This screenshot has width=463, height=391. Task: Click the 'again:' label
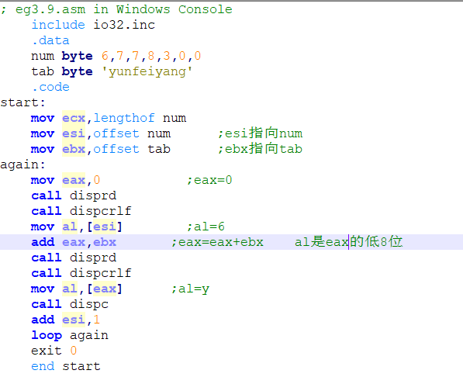point(22,164)
